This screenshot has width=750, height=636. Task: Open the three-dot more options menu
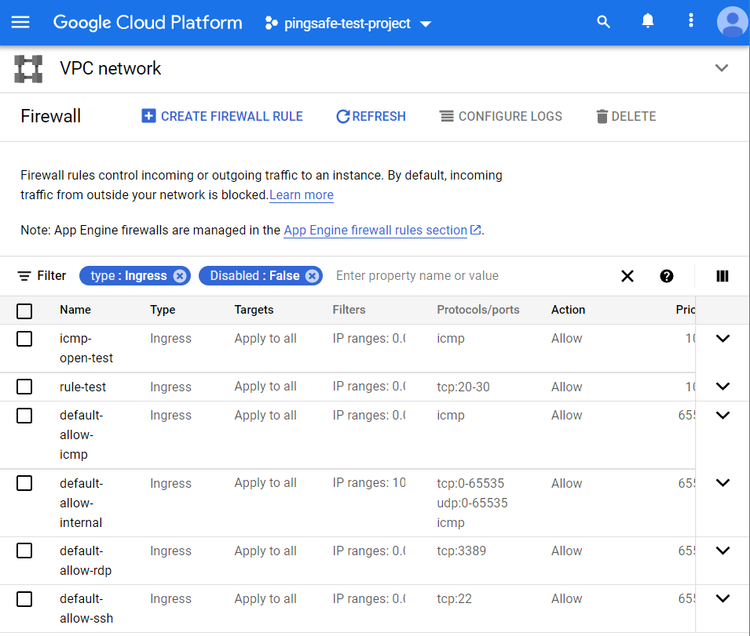pyautogui.click(x=691, y=22)
